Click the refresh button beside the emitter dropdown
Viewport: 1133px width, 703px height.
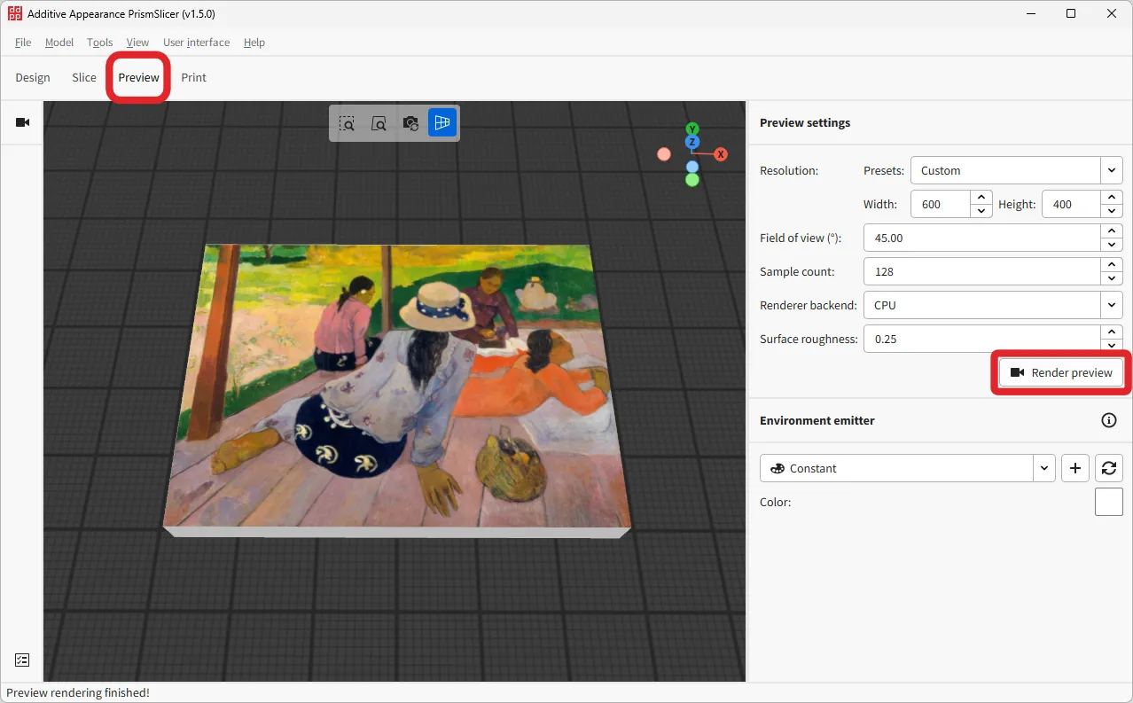click(x=1108, y=468)
